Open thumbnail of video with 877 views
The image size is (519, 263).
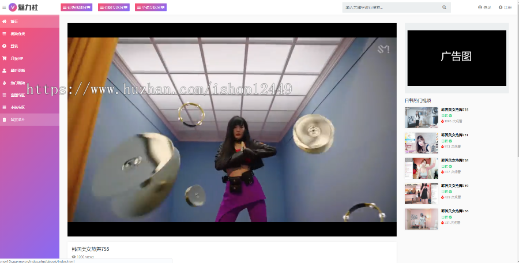point(422,168)
